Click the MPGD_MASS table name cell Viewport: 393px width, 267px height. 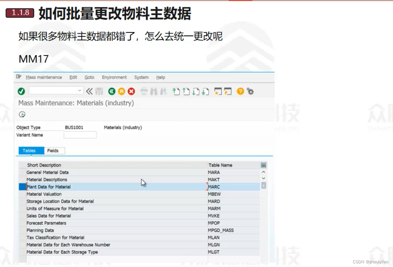point(234,230)
